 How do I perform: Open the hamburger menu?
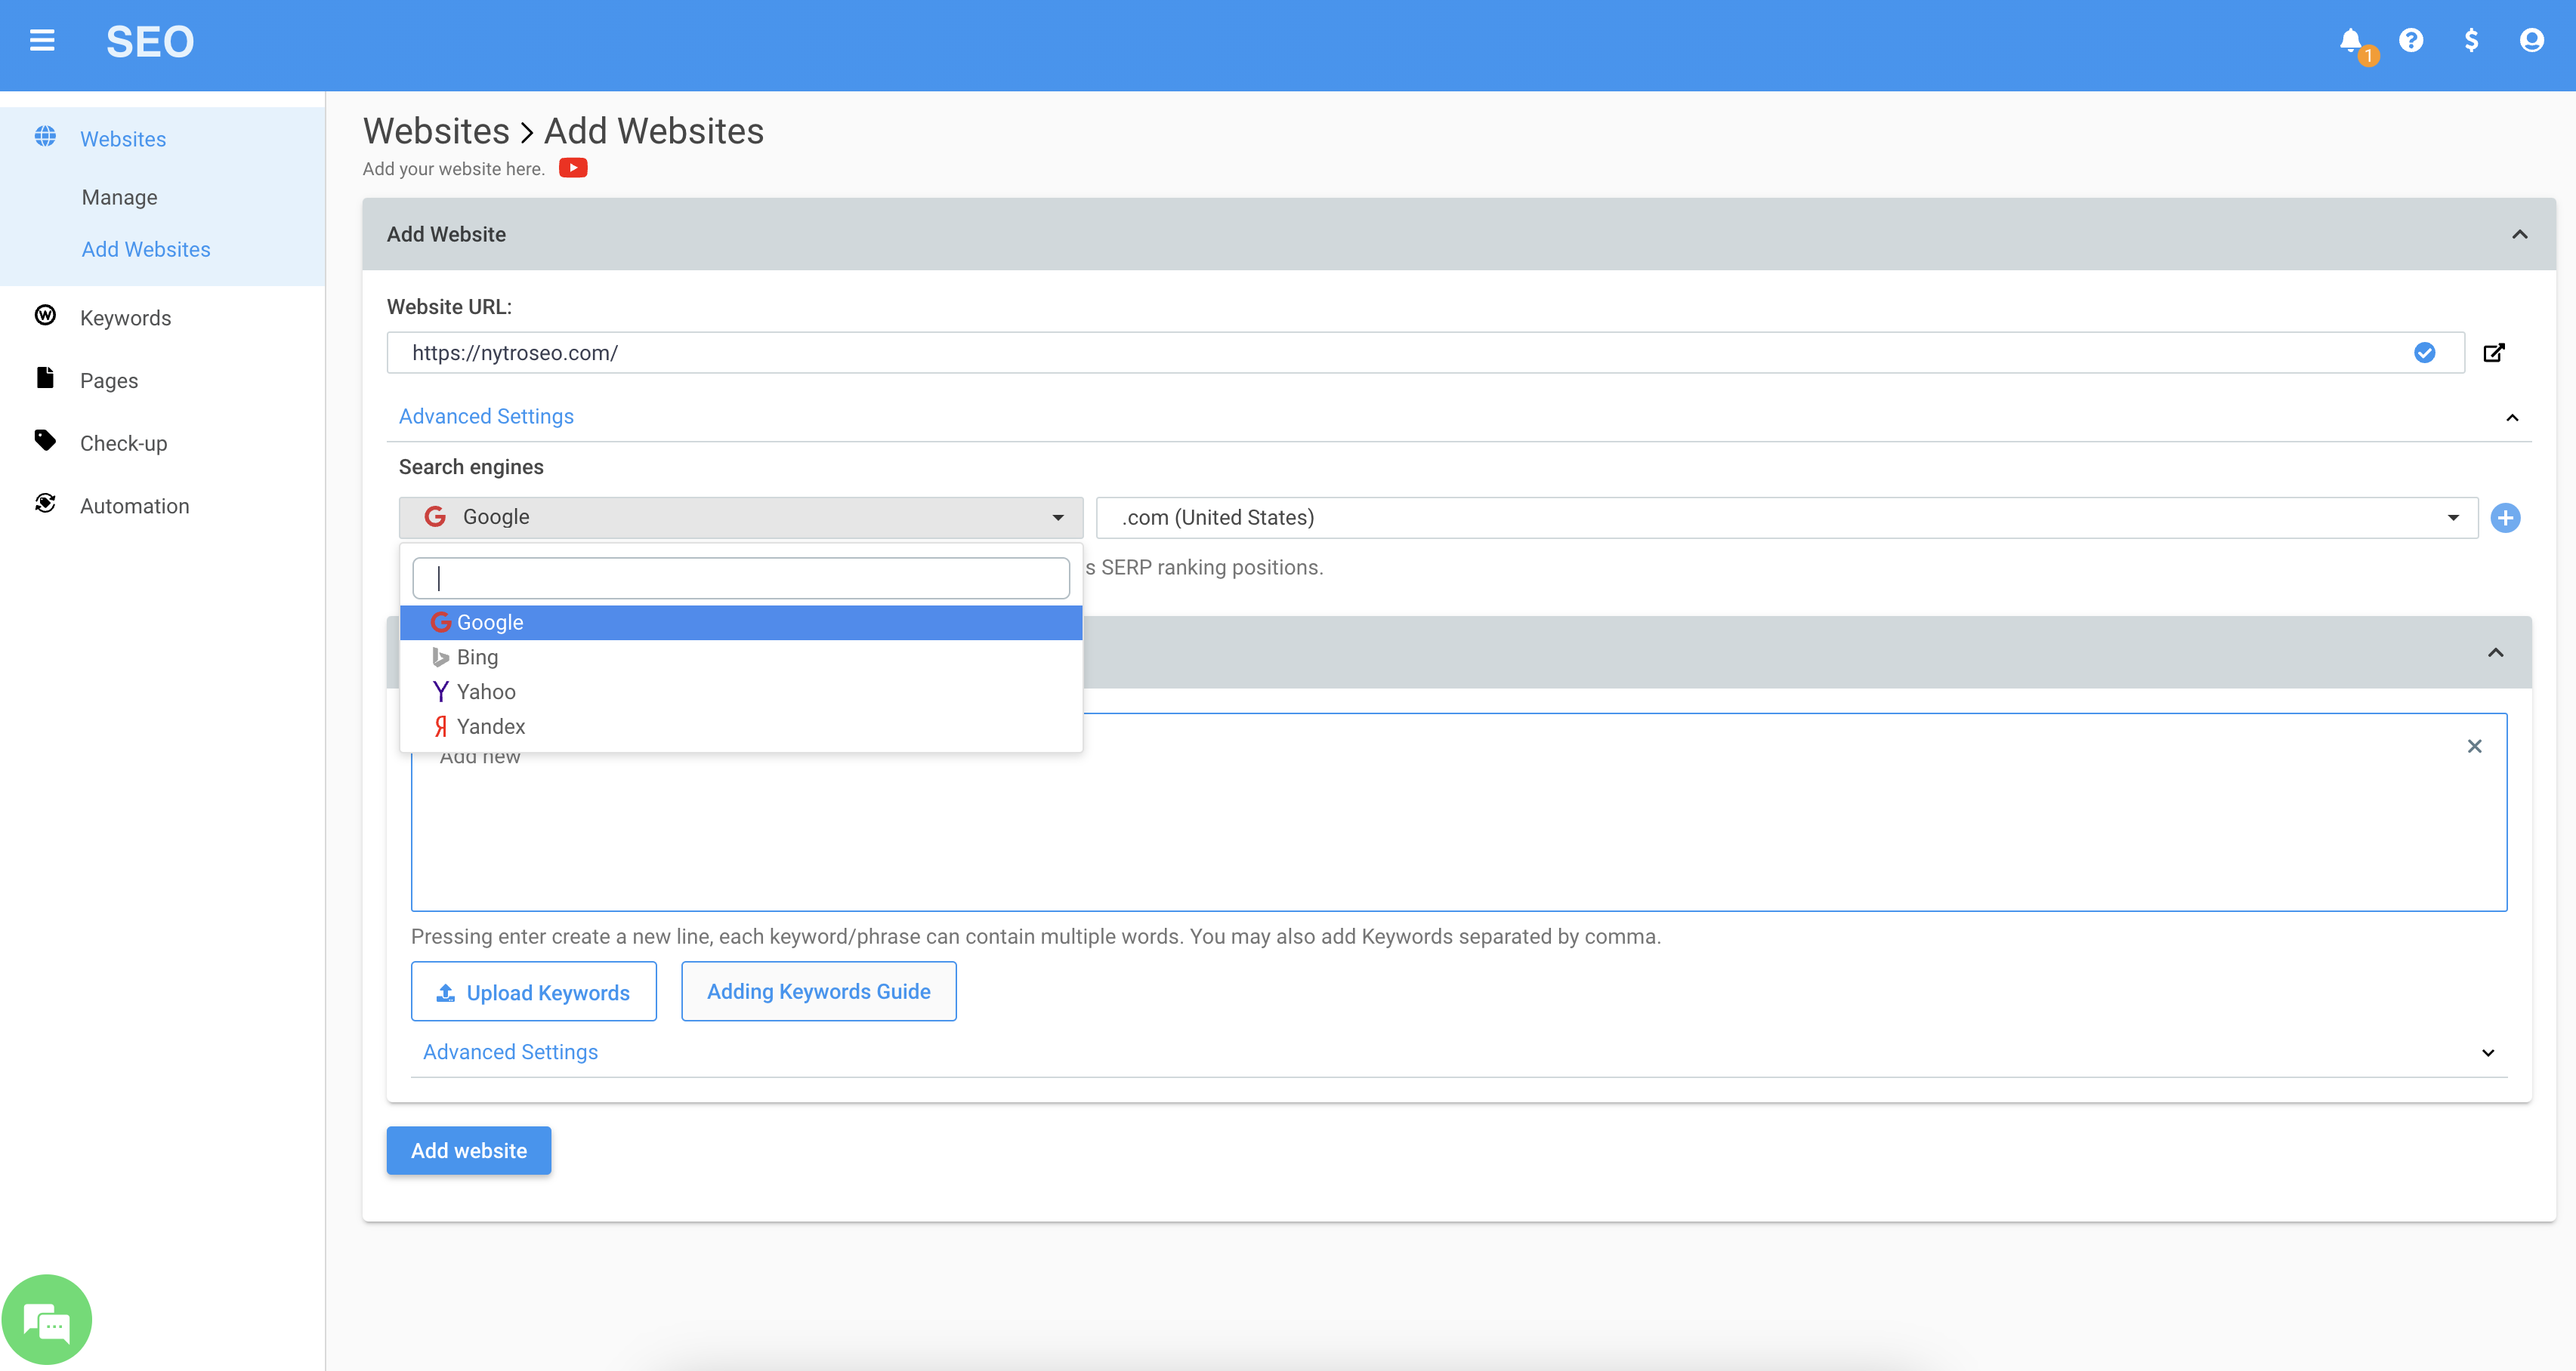[42, 41]
